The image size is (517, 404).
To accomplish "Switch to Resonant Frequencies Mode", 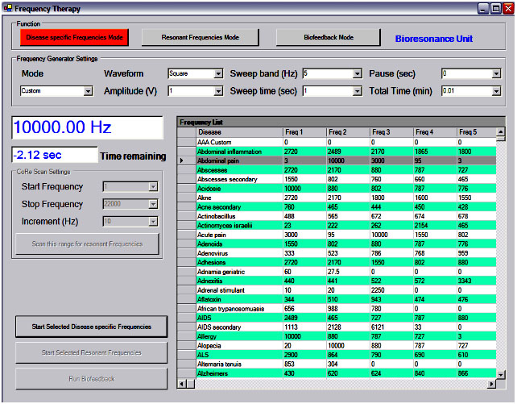I will pyautogui.click(x=201, y=37).
